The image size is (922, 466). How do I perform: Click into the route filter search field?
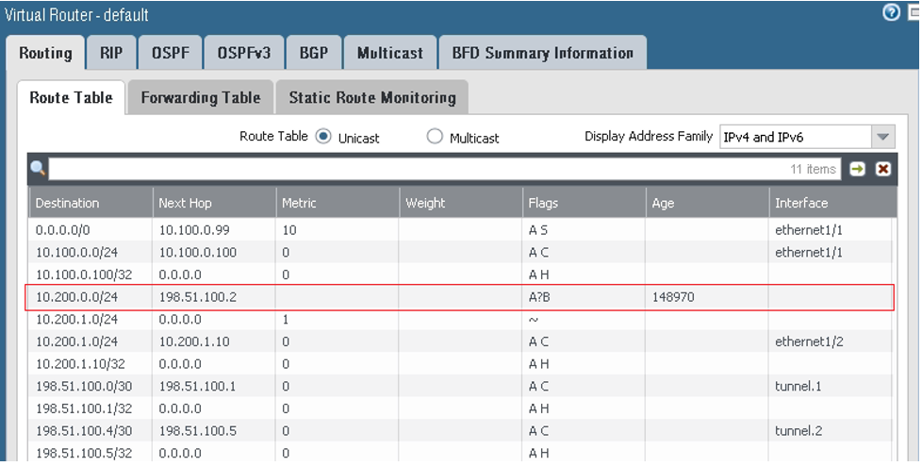(x=415, y=169)
